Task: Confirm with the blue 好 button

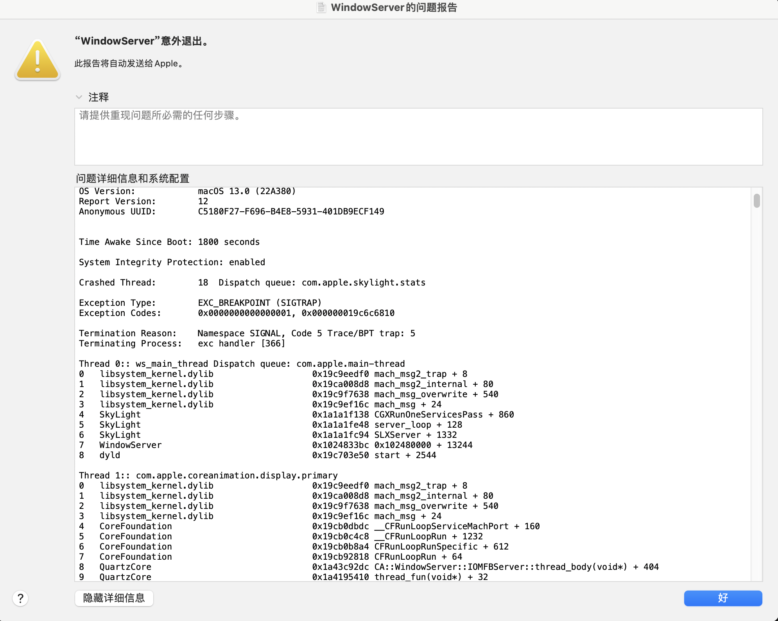Action: pyautogui.click(x=722, y=598)
